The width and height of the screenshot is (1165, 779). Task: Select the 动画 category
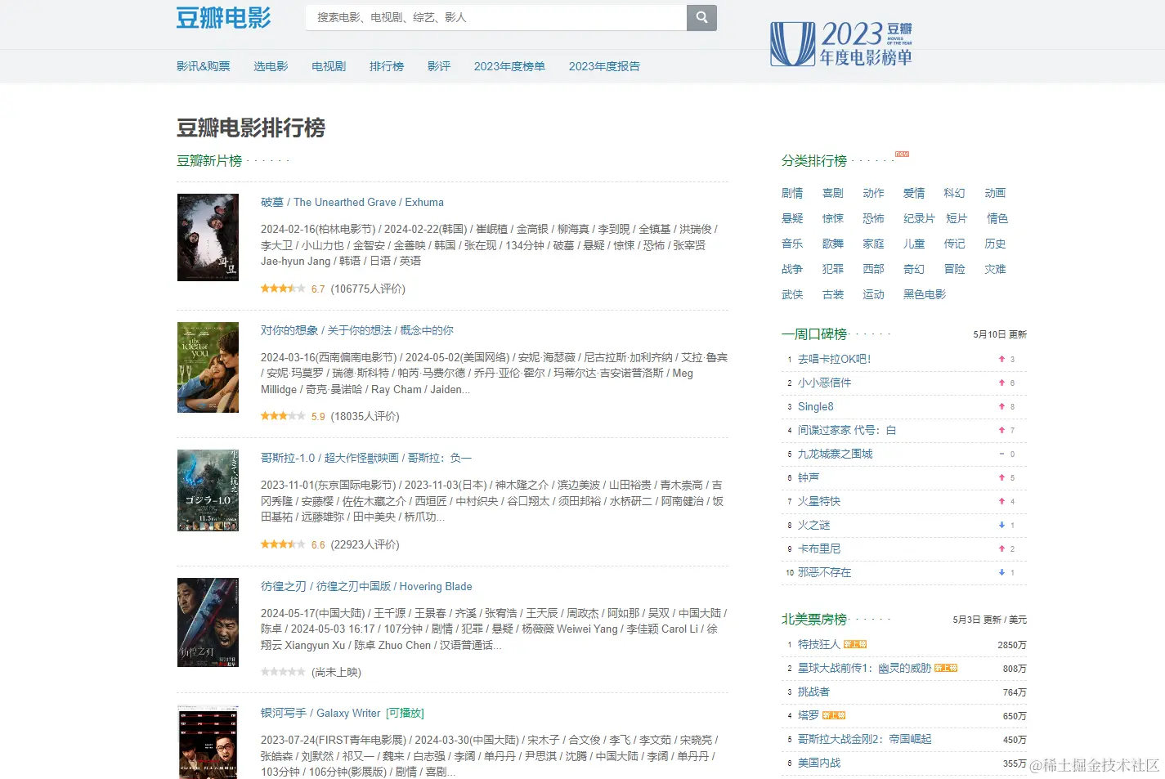click(x=995, y=193)
